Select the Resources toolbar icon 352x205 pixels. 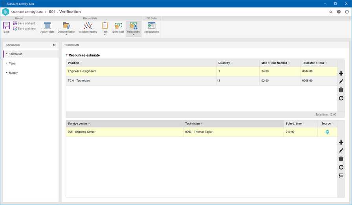coord(133,26)
